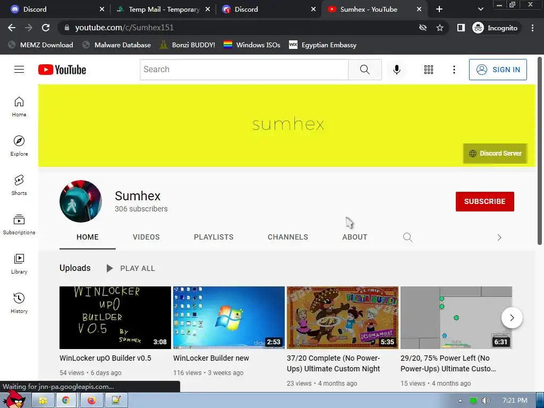Click the SUBSCRIBE button
Screen dimensions: 544x408
click(x=484, y=201)
